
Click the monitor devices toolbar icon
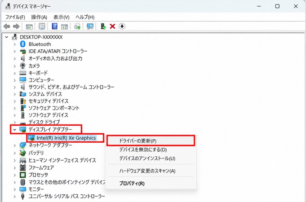90,26
